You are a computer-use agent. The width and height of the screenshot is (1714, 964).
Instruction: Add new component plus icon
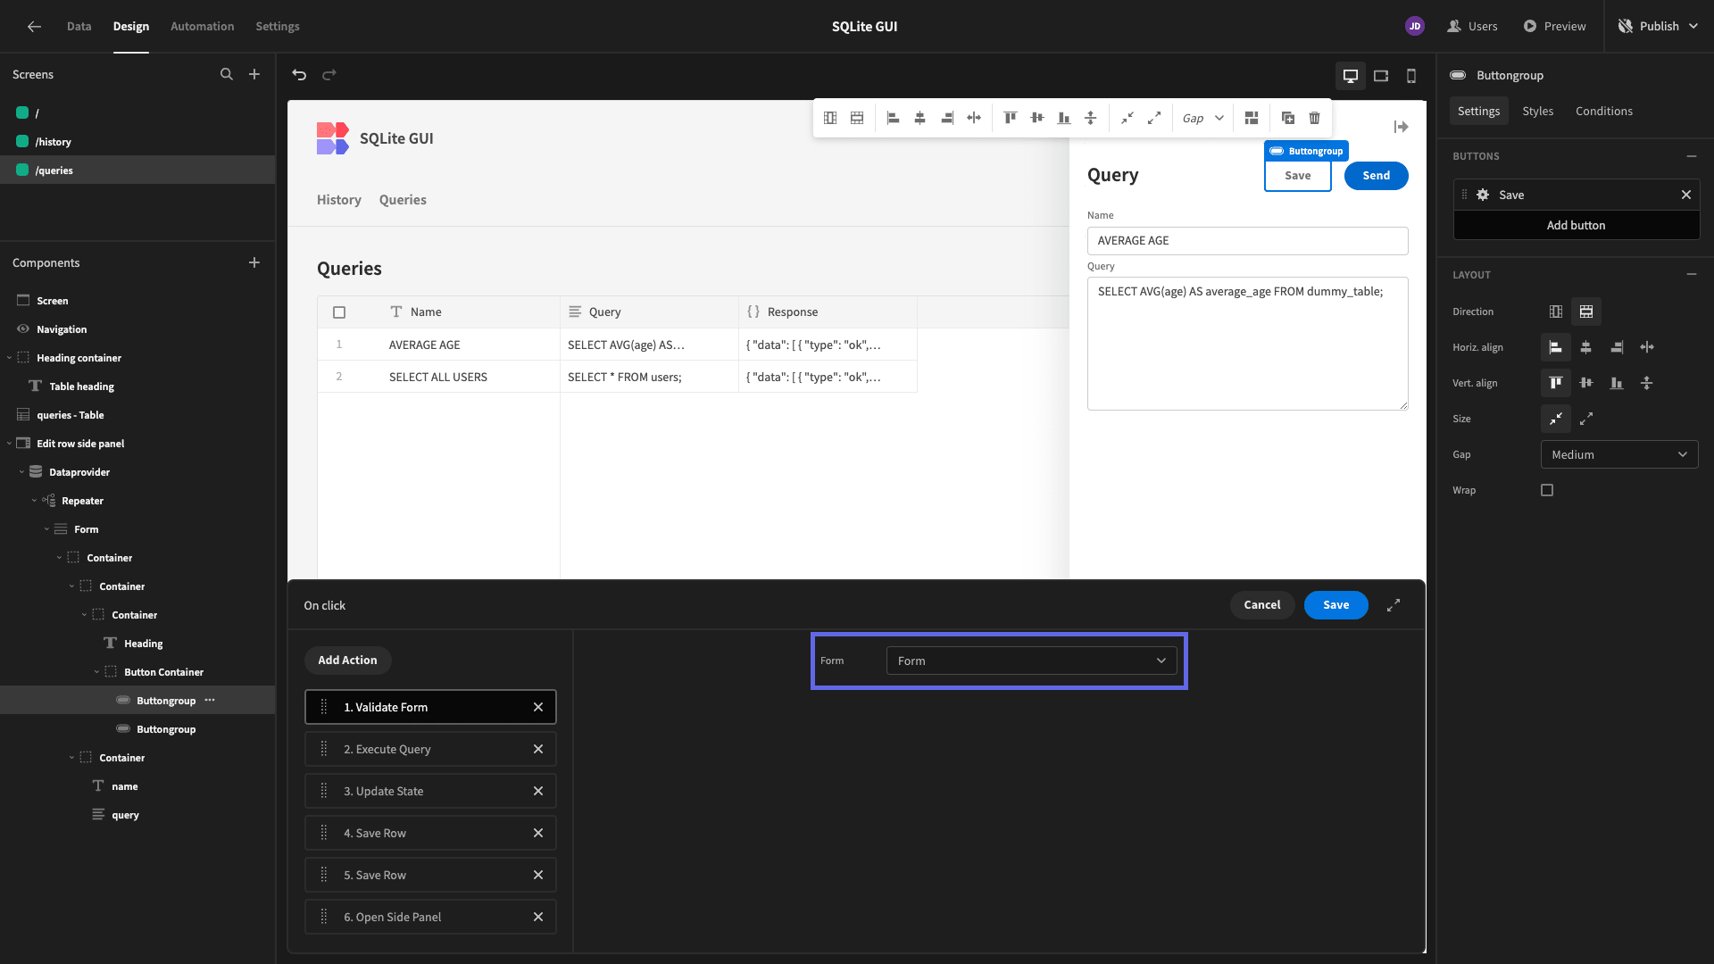pos(254,262)
